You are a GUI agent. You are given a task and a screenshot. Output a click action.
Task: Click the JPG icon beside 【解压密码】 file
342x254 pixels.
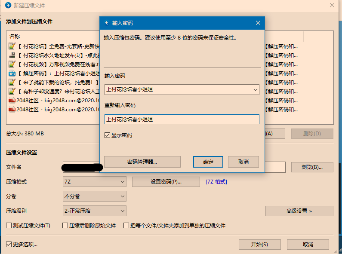(x=12, y=73)
